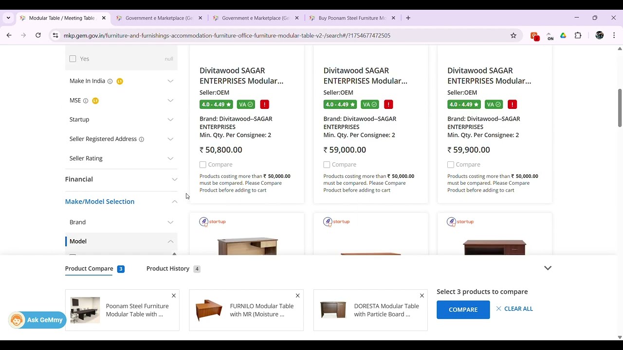Click red alert badge on ₹ 59,000.00 product

(x=388, y=105)
